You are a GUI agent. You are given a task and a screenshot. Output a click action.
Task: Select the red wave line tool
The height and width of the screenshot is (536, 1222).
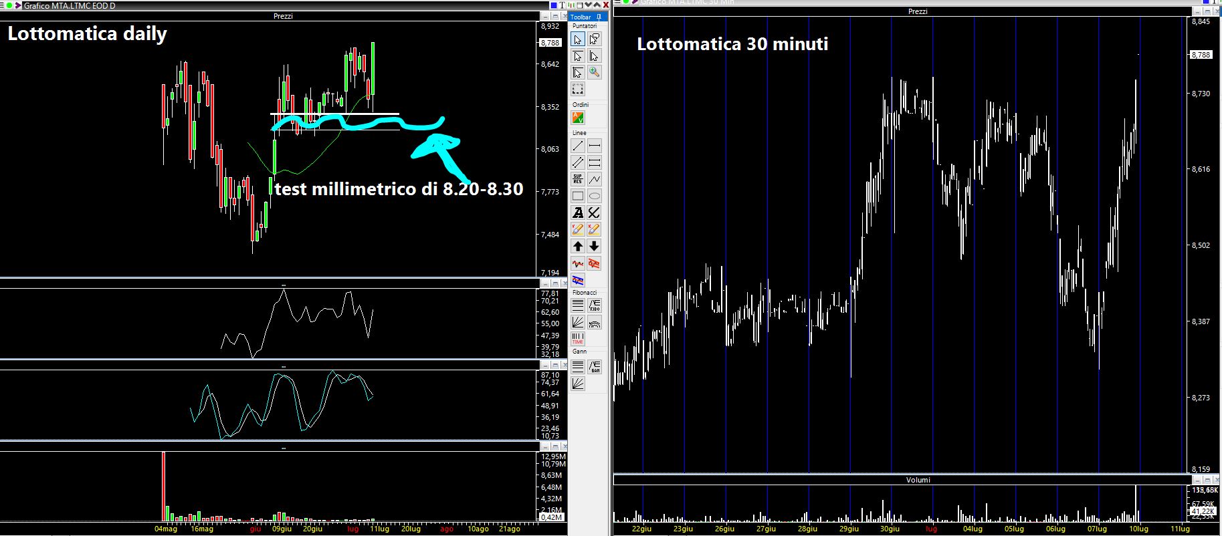coord(578,263)
